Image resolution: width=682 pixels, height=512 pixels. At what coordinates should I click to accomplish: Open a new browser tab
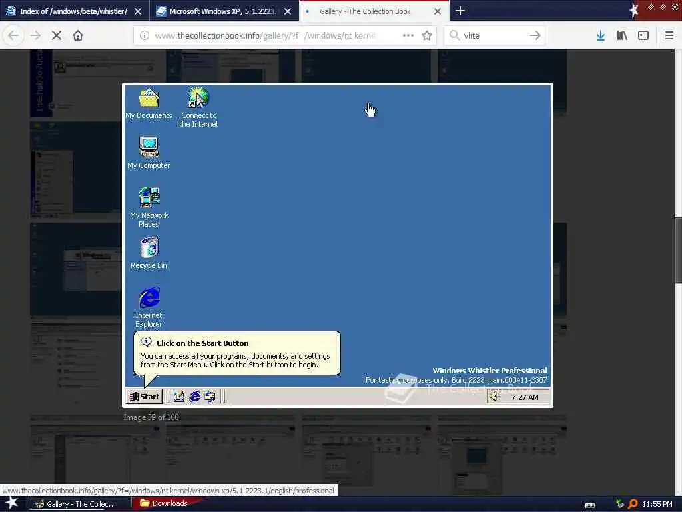click(460, 11)
